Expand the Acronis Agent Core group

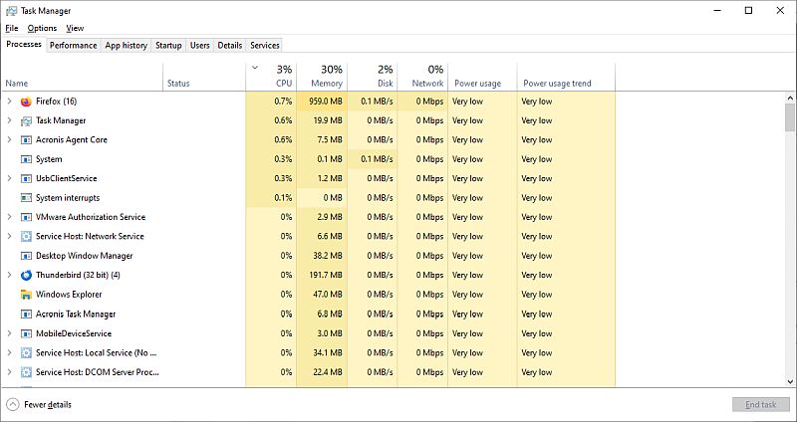[9, 140]
